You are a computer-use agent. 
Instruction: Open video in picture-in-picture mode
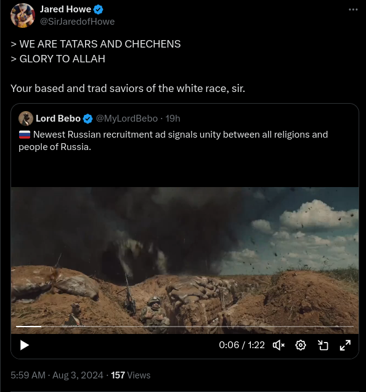[x=323, y=345]
